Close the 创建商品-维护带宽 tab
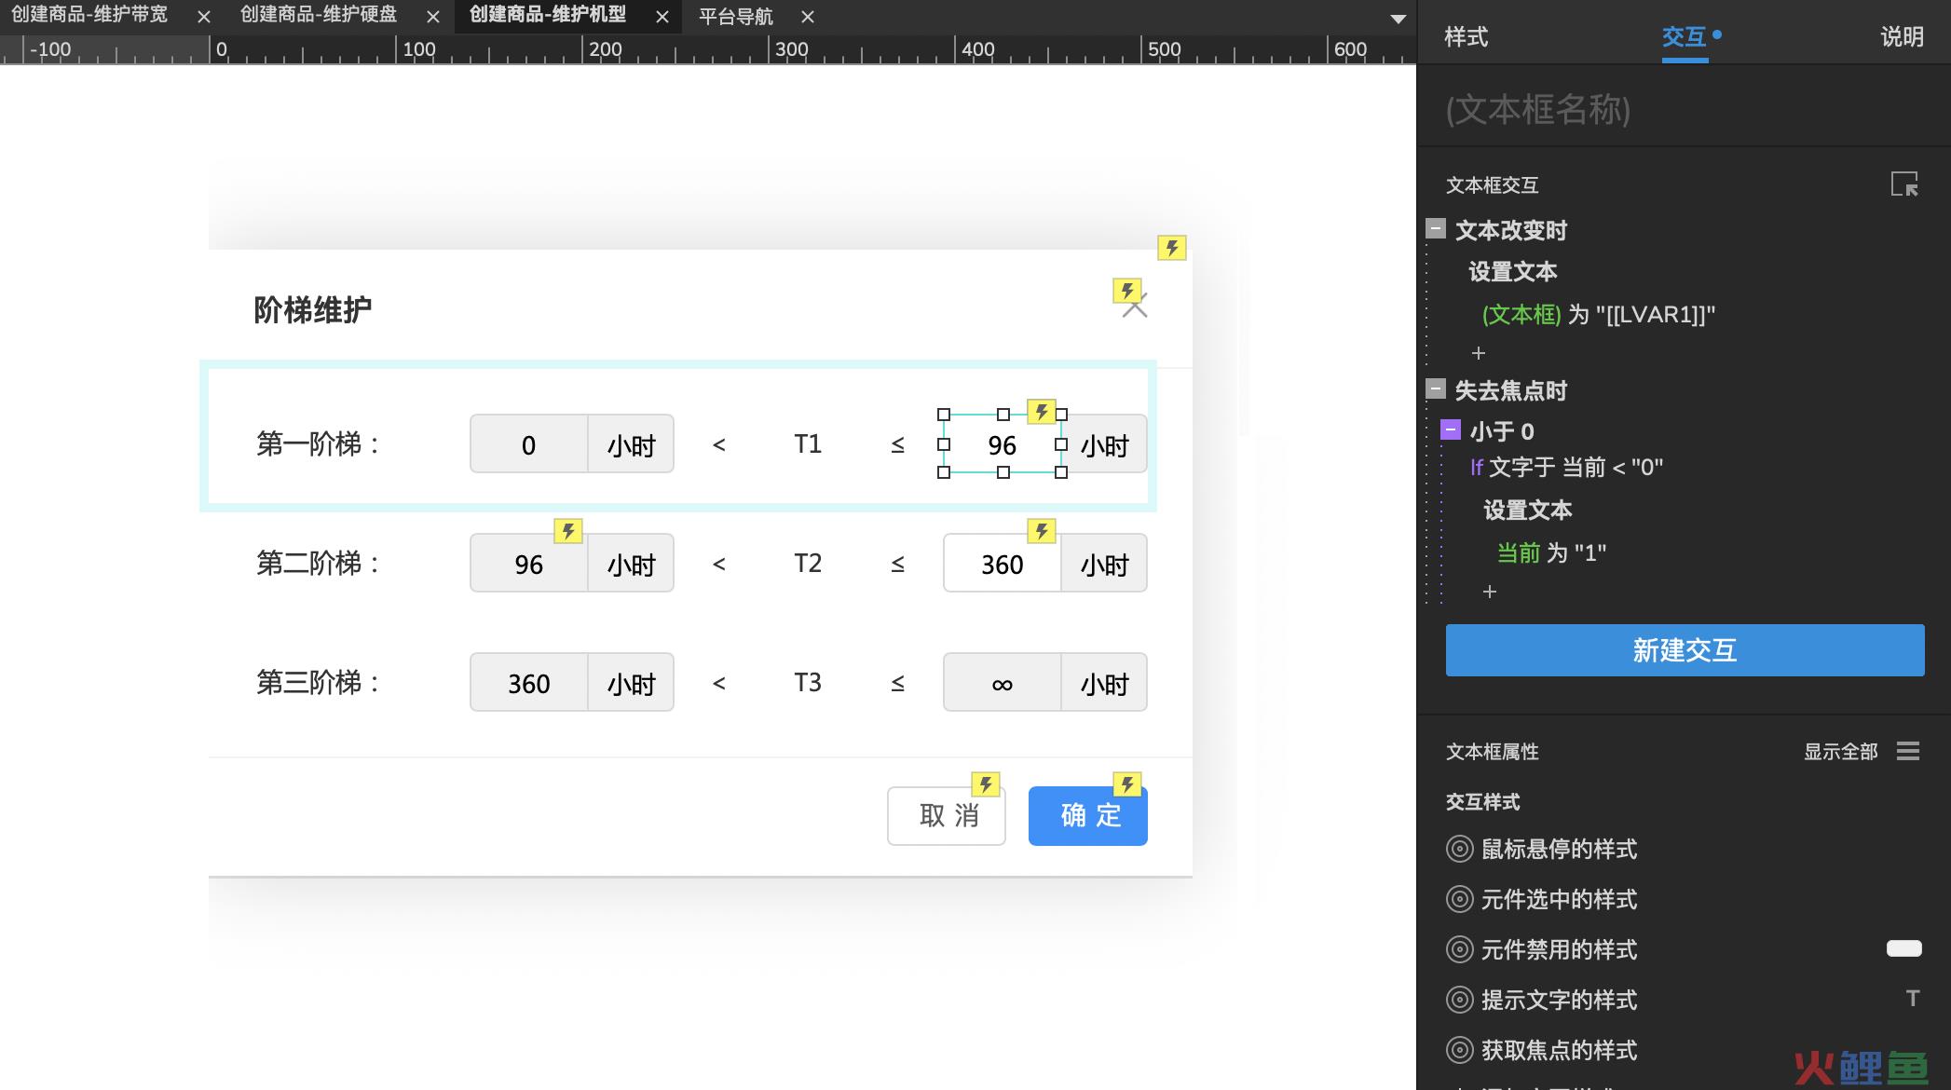Screen dimensions: 1951x1090 (x=204, y=17)
